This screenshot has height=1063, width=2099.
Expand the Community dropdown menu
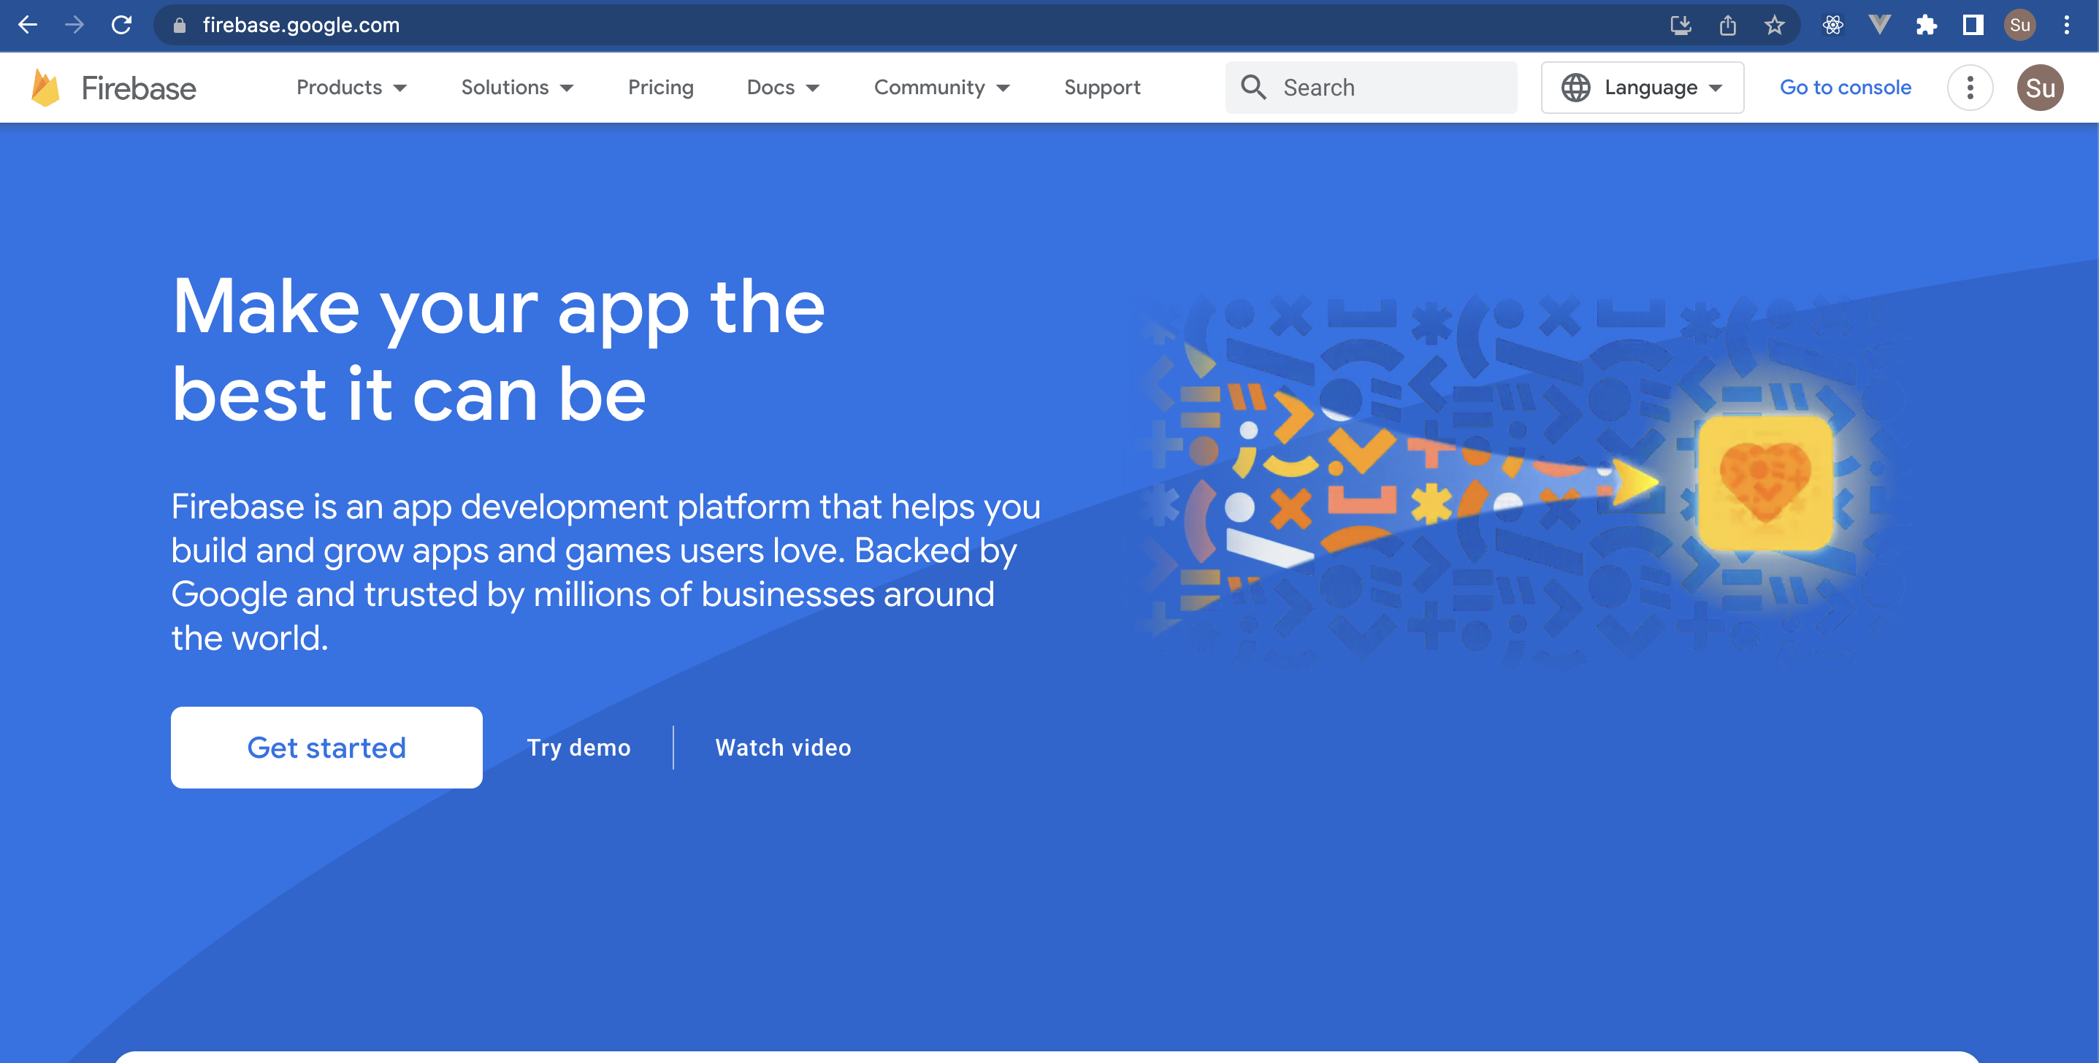coord(941,88)
